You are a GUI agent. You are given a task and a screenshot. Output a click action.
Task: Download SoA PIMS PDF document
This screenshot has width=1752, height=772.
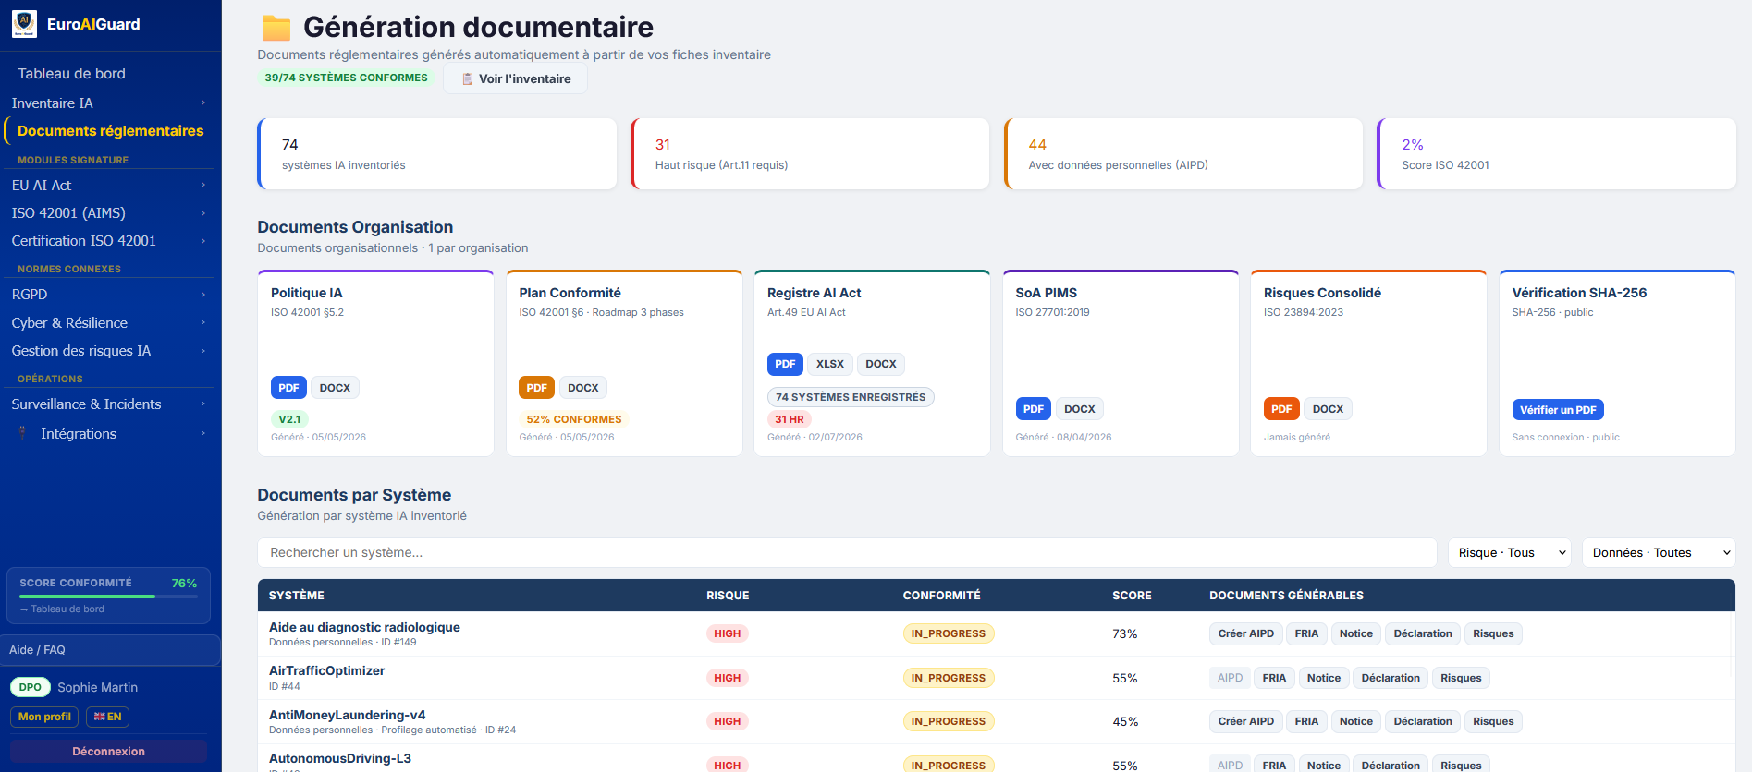1033,409
